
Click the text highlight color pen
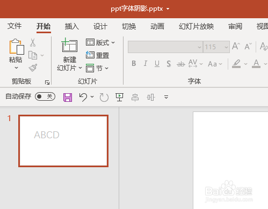[236, 64]
